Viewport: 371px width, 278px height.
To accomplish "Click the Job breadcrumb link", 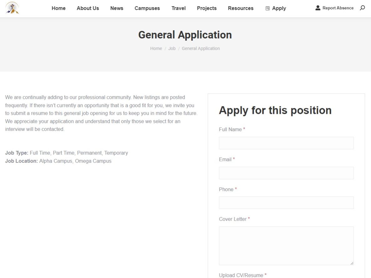I will click(172, 48).
